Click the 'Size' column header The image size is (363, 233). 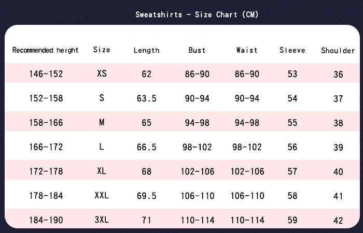pos(102,50)
